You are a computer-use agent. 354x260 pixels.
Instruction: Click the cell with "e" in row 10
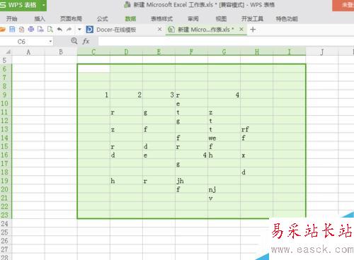(191, 103)
